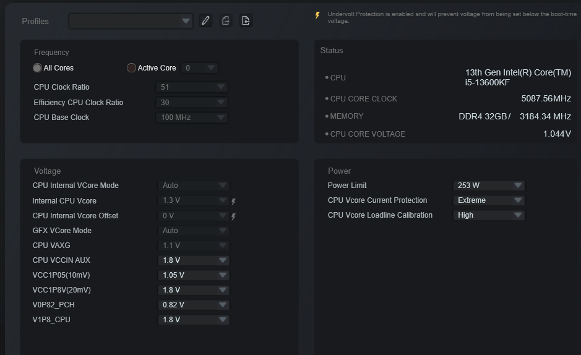This screenshot has width=581, height=355.
Task: Click the pencil edit profile icon
Action: pyautogui.click(x=206, y=21)
